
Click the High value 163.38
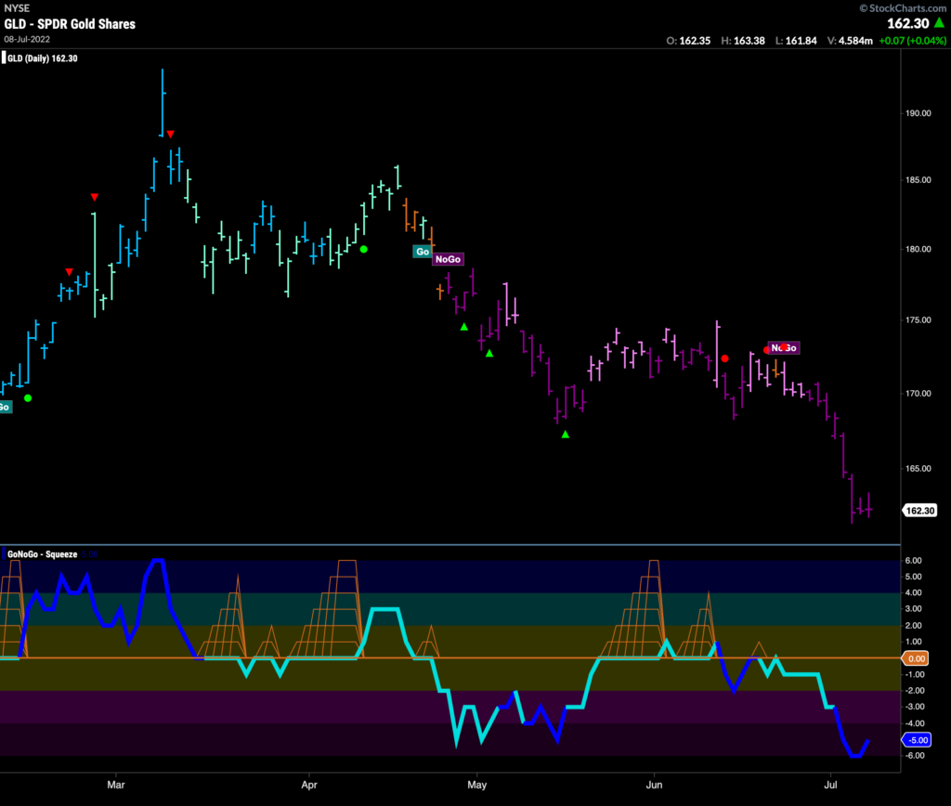point(749,41)
